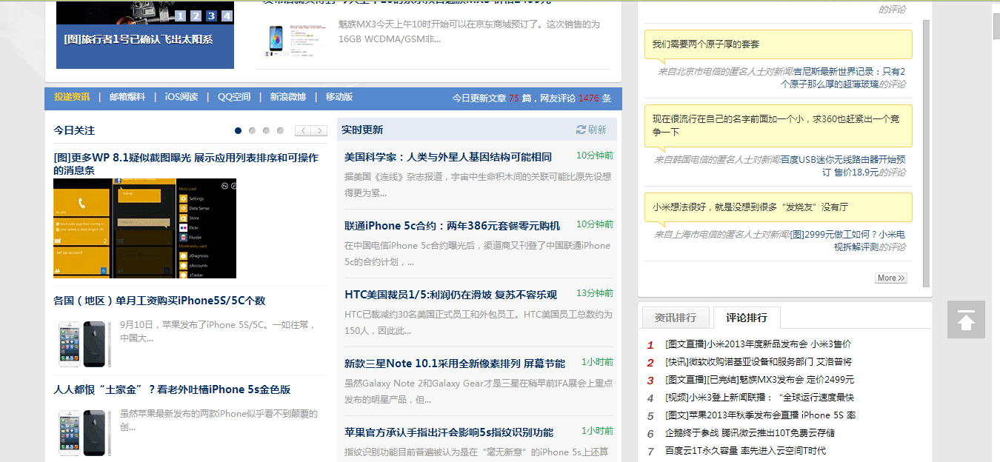Open the 投递资讯 nav item
The height and width of the screenshot is (462, 1000).
[72, 97]
